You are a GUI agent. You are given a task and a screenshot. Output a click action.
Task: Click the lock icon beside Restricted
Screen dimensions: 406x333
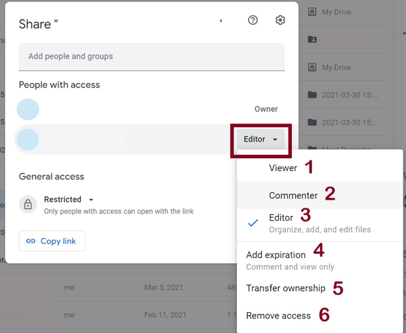(x=28, y=204)
